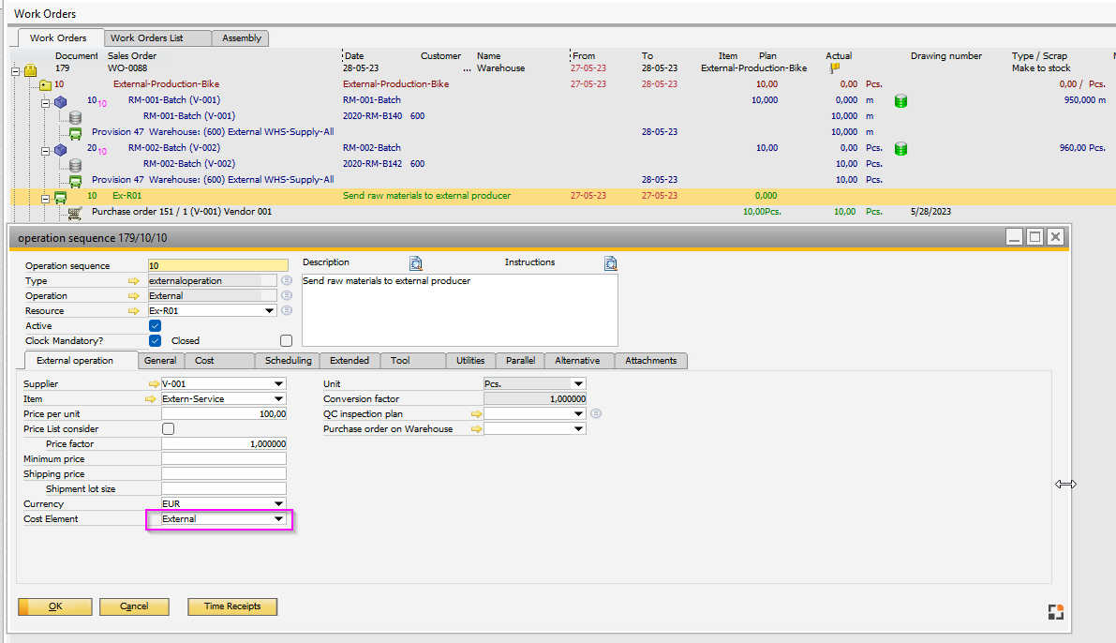Open the Instructions editor icon
The width and height of the screenshot is (1116, 643).
(x=610, y=262)
